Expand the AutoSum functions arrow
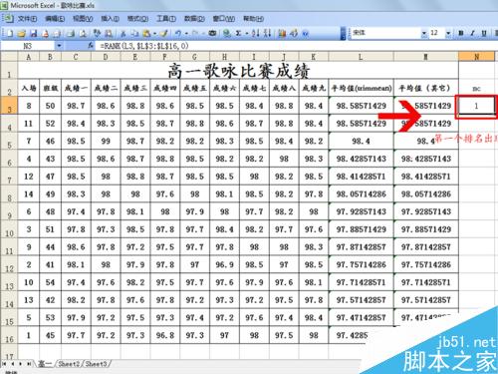Image resolution: width=498 pixels, height=374 pixels. 247,33
